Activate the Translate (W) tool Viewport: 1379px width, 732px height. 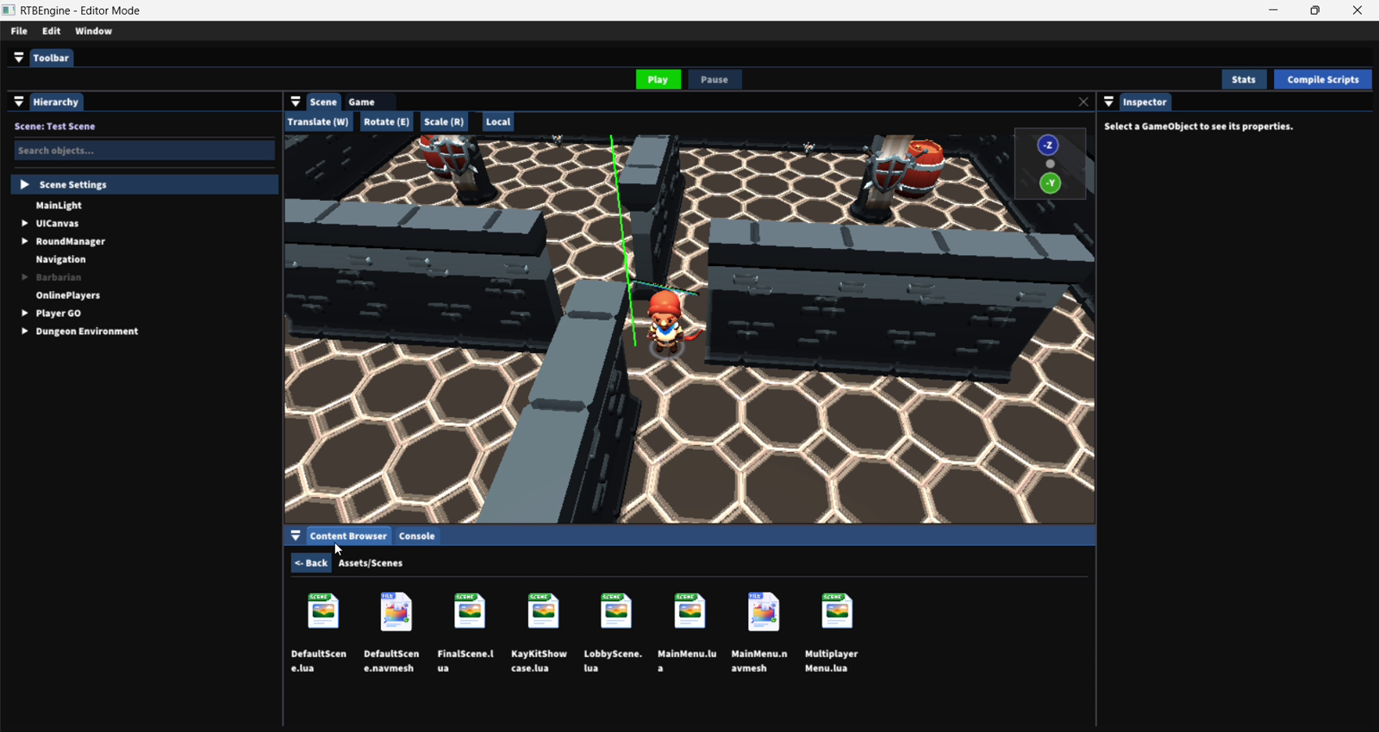(x=318, y=121)
